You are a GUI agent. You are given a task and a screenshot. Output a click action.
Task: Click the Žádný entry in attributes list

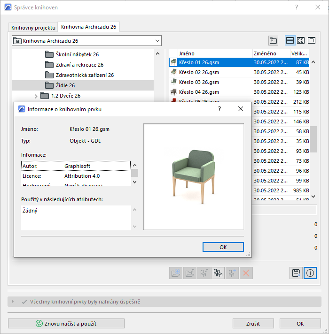pyautogui.click(x=30, y=211)
